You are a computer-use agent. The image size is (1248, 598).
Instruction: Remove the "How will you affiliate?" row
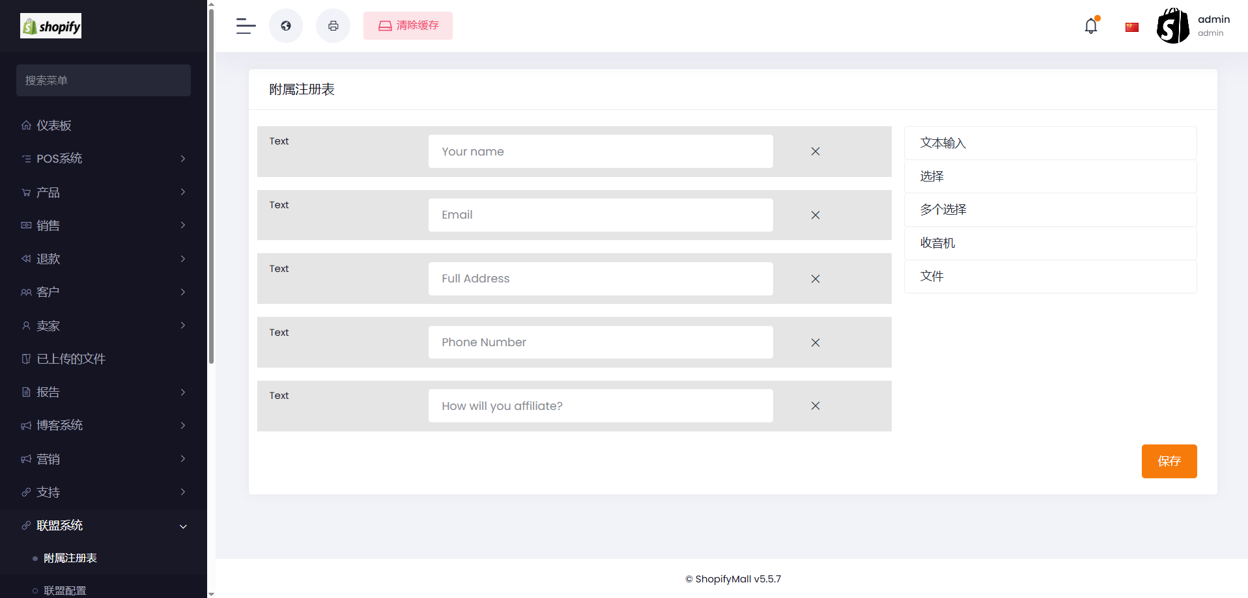coord(815,406)
